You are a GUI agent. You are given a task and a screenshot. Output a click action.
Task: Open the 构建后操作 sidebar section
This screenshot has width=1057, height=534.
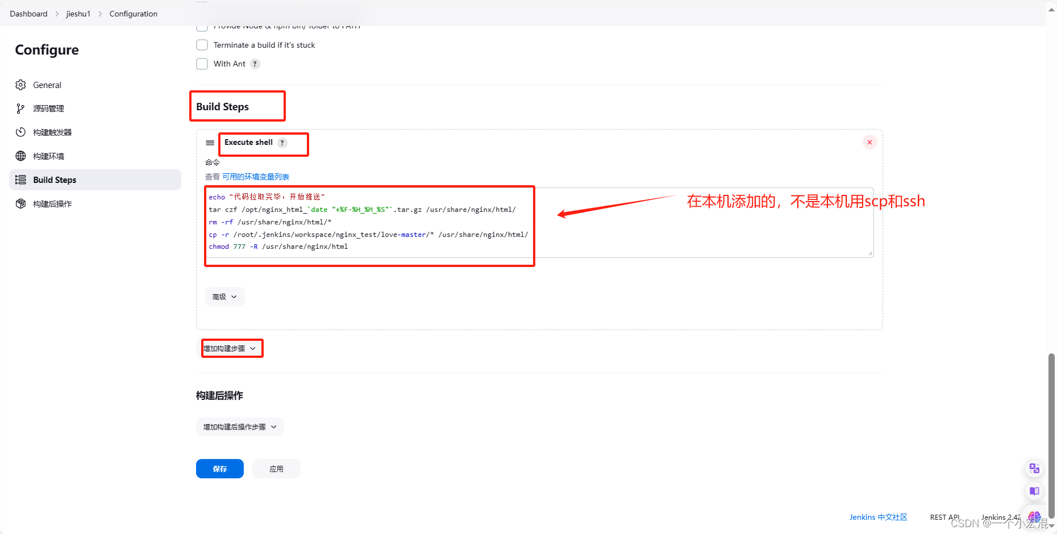(x=51, y=203)
